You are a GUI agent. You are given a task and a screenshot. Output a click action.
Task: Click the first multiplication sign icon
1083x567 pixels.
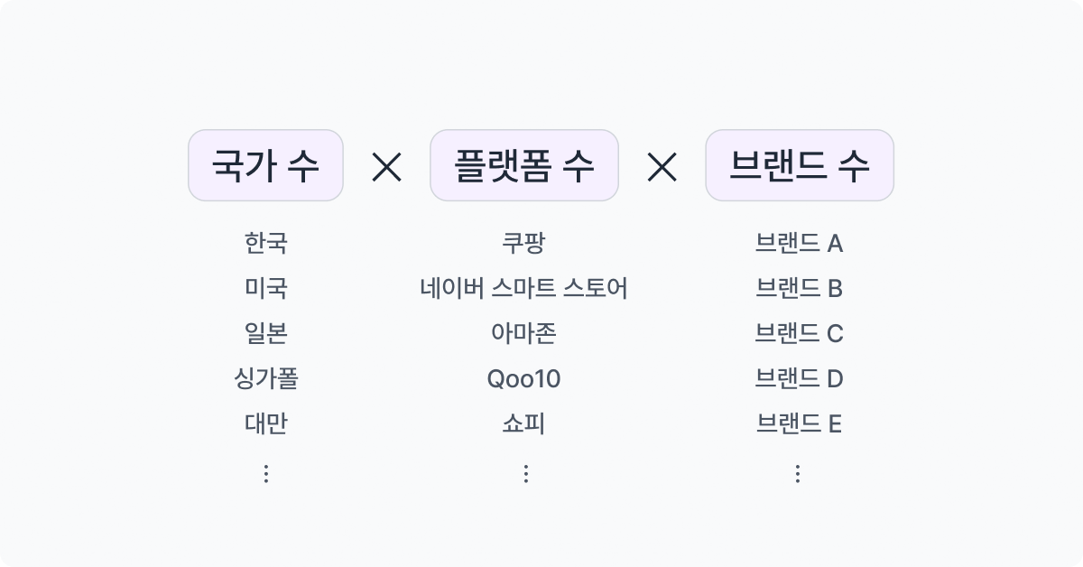tap(386, 166)
